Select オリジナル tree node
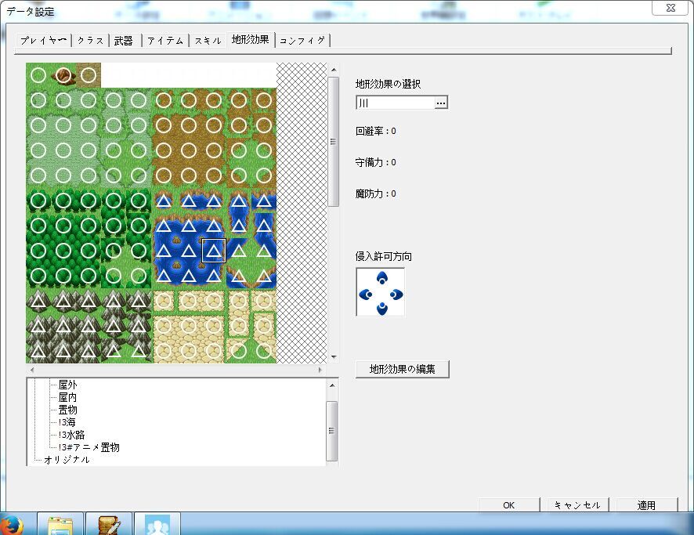694x535 pixels. coord(67,459)
